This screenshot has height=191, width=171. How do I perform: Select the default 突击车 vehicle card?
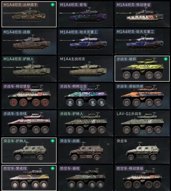(142, 150)
